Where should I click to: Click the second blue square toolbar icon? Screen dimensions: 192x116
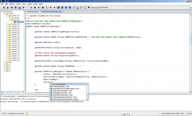[62, 7]
